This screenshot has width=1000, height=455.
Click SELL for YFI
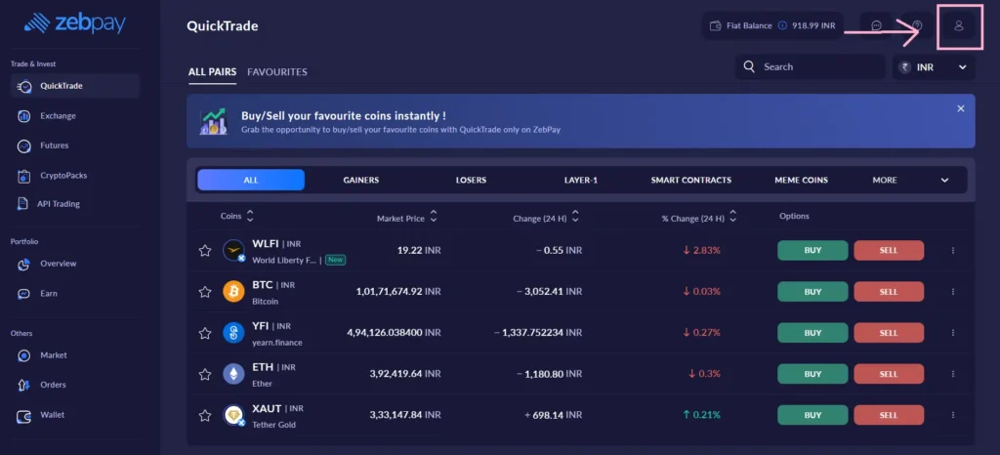coord(889,333)
